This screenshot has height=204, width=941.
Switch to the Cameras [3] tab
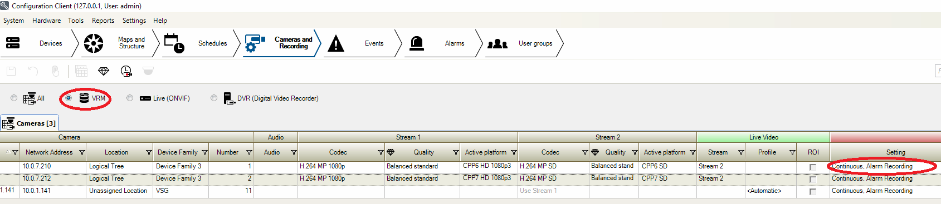point(30,123)
